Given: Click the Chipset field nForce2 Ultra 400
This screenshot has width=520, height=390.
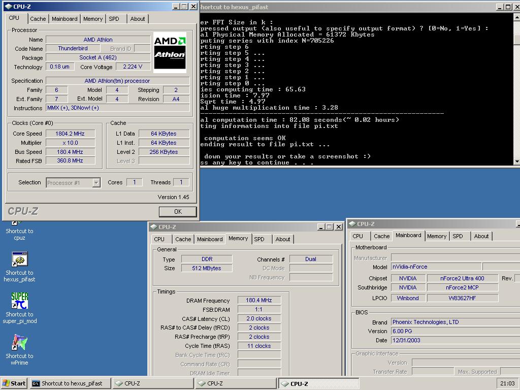Looking at the screenshot, I should [462, 278].
